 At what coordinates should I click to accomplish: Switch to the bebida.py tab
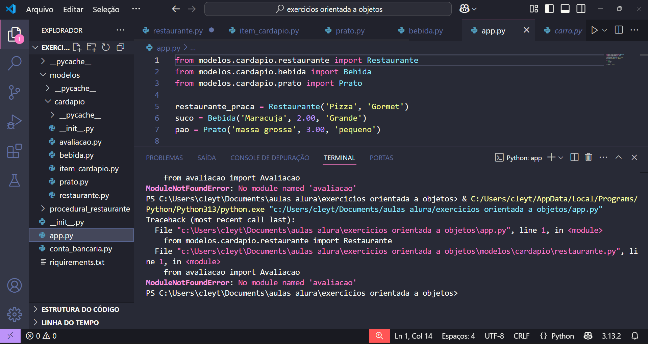click(426, 31)
